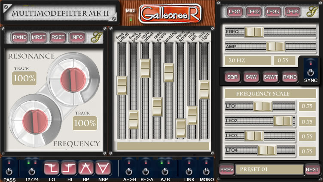Viewport: 323px width, 182px height.
Task: Click the G emblem next to LFO4
Action: pyautogui.click(x=312, y=12)
